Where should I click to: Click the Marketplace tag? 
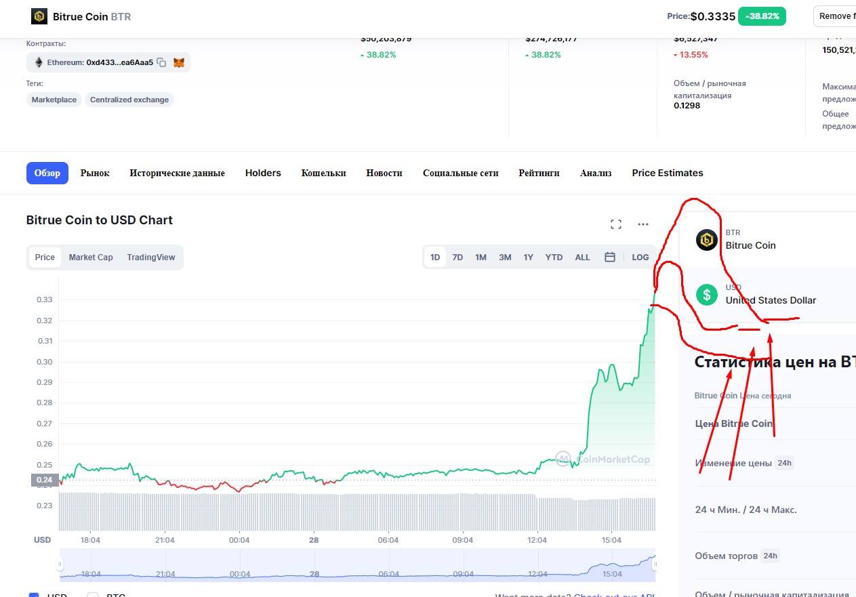[54, 100]
